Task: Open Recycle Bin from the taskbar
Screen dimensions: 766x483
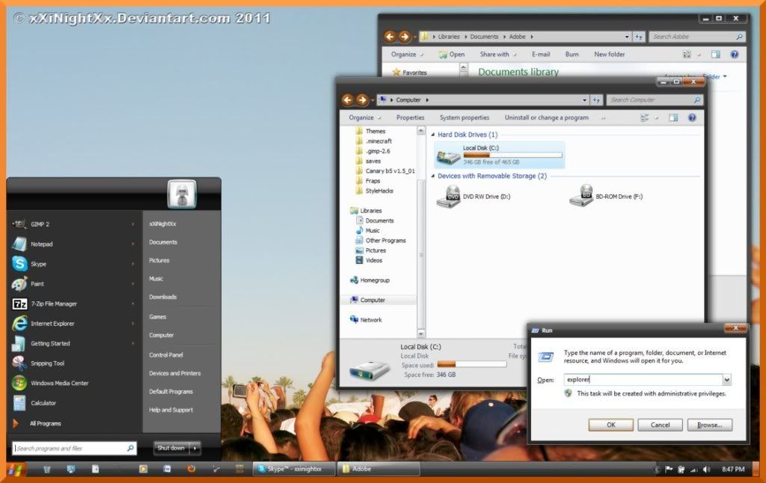Action: [x=47, y=470]
